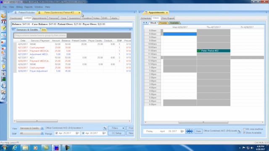Screen dimensions: 269x151
Task: Click the Print button in ledger
Action: pyautogui.click(x=130, y=128)
